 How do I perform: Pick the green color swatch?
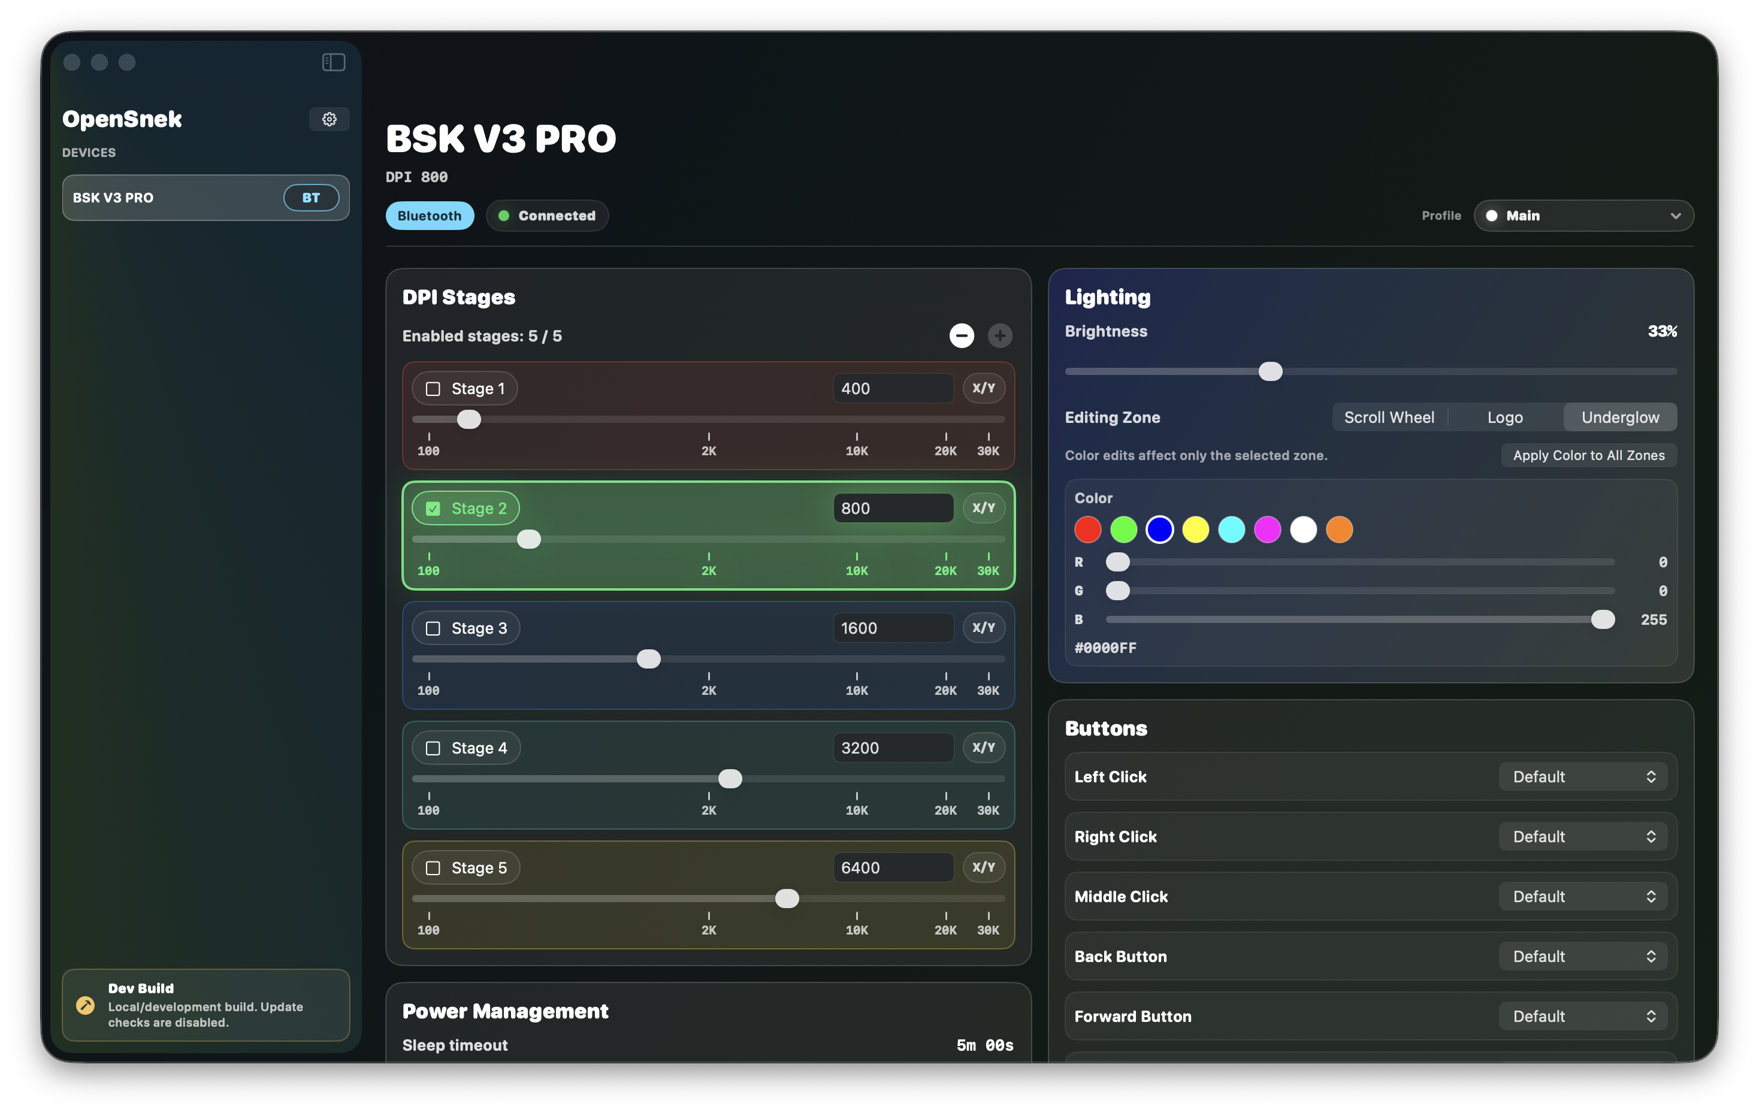[1123, 530]
